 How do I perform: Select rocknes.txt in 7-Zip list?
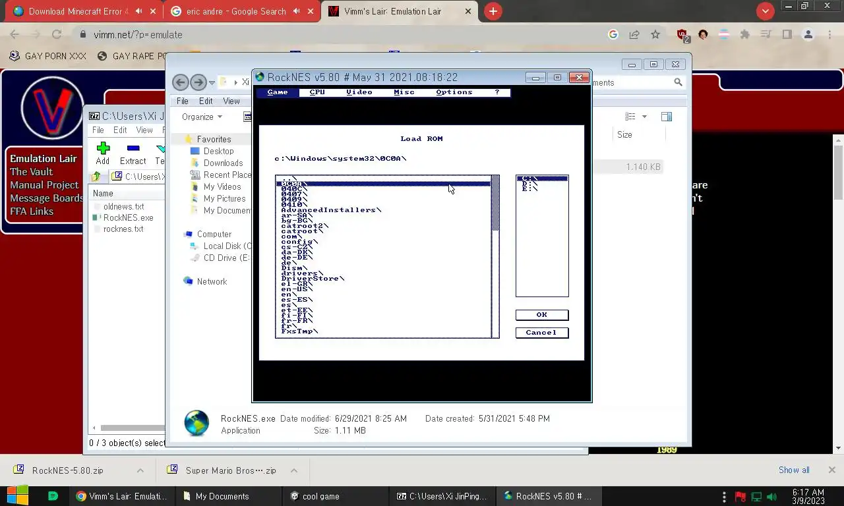[123, 229]
